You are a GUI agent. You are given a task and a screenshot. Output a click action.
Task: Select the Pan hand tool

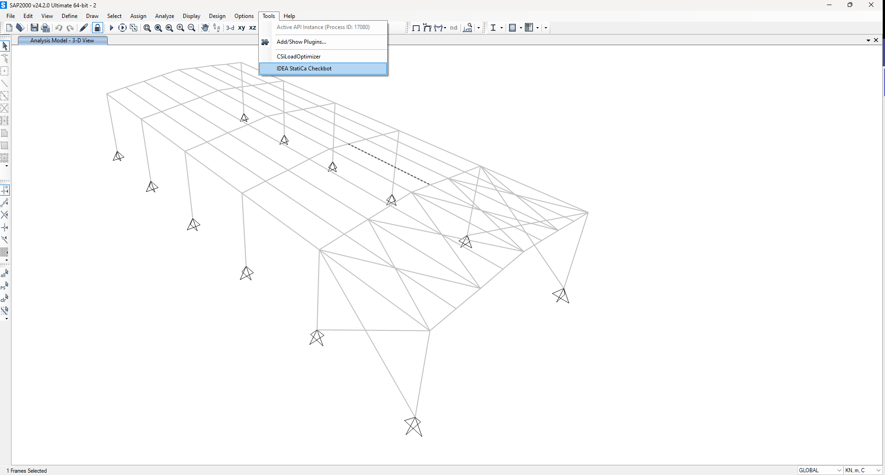pos(205,28)
